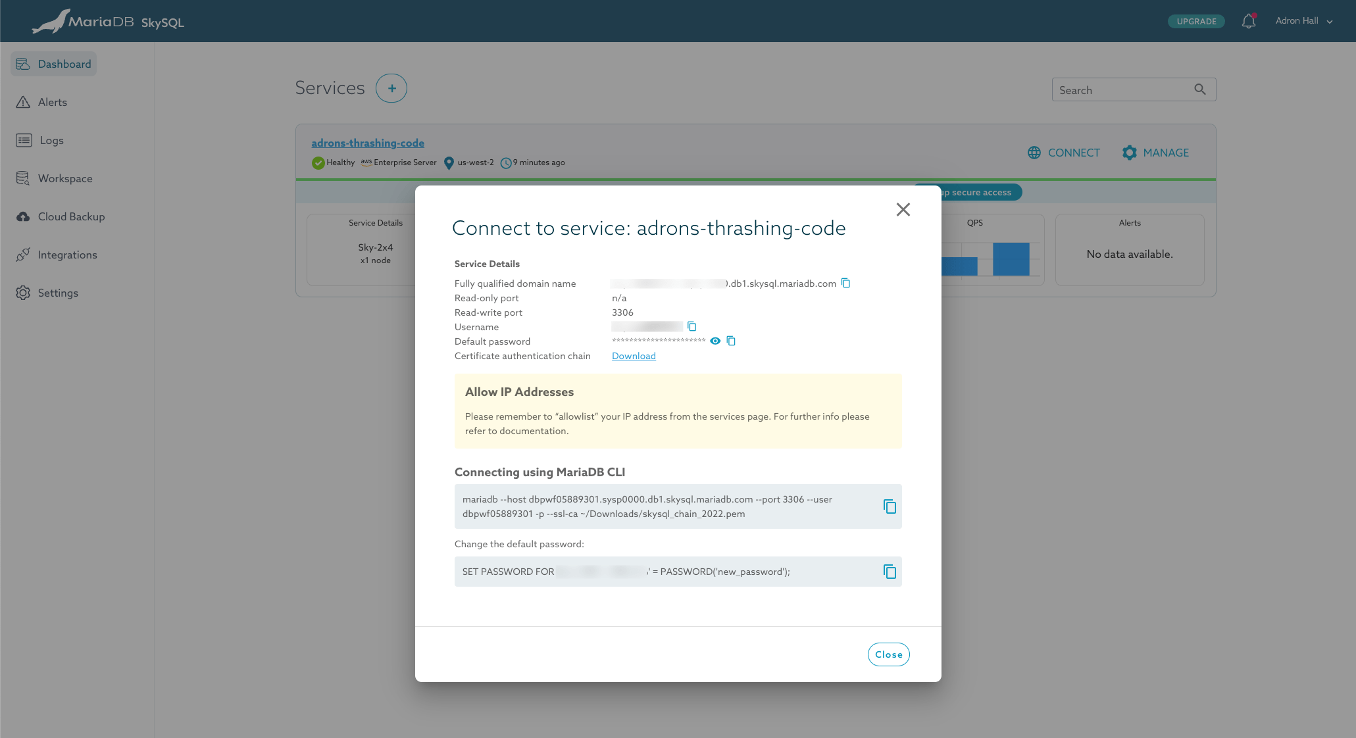Viewport: 1356px width, 738px height.
Task: Download the certificate authentication chain
Action: coord(634,356)
